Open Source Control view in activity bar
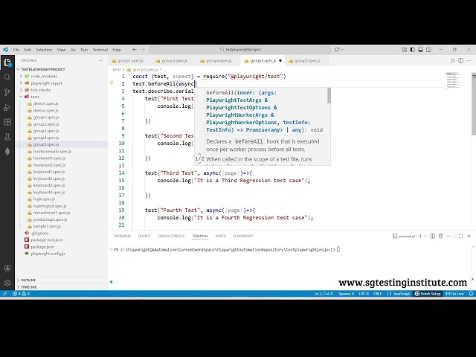Viewport: 476px width, 357px height. click(x=7, y=92)
